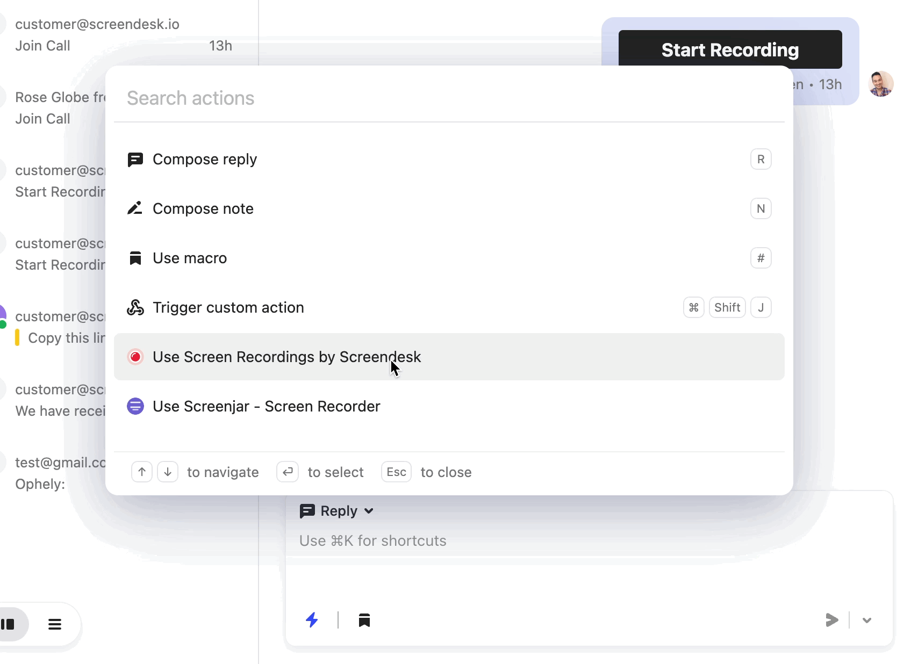Switch to the list layout view

coord(55,624)
